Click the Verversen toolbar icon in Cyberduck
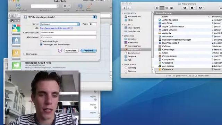The height and width of the screenshot is (125, 222). pos(80,6)
